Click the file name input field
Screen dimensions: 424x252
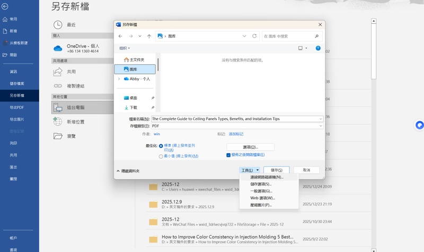[x=235, y=119]
